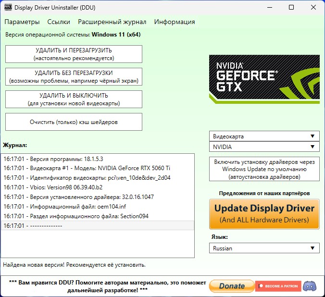Click the Журнал label

(x=15, y=145)
